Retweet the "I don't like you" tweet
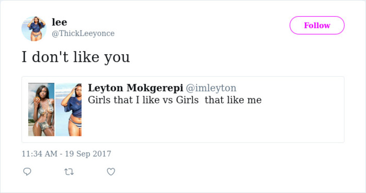The width and height of the screenshot is (366, 193). point(69,172)
